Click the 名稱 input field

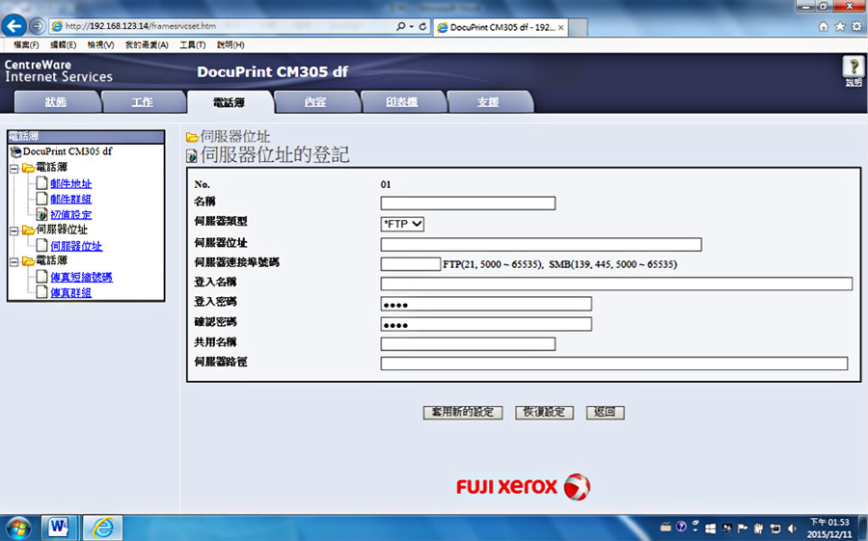(468, 203)
